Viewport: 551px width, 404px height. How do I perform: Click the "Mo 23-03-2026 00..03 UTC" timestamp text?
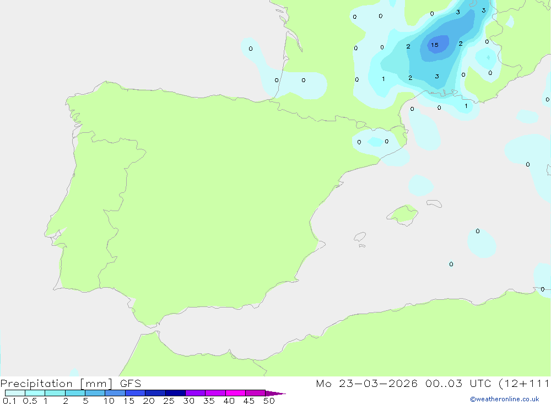[403, 383]
